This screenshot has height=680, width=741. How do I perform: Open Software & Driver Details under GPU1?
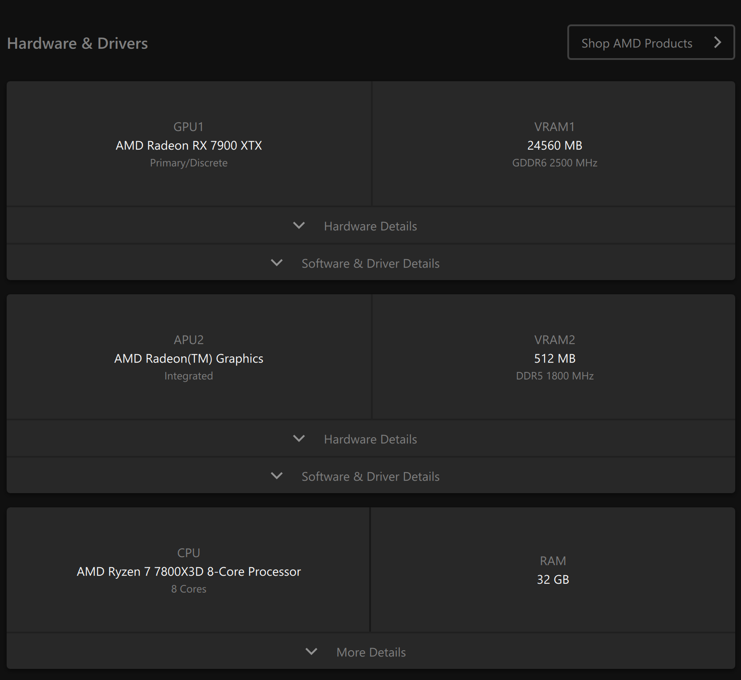tap(371, 263)
